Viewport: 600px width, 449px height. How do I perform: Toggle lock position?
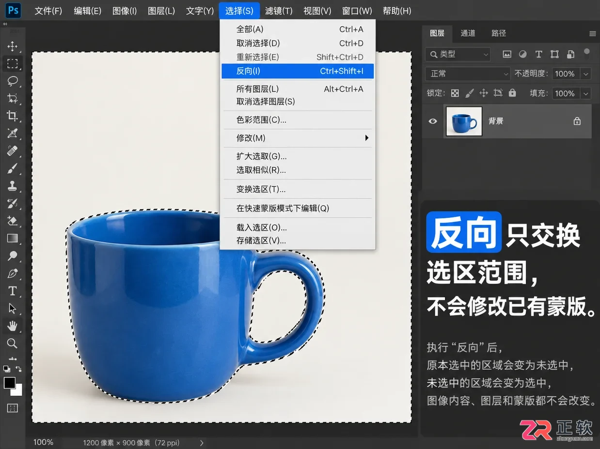(x=483, y=93)
